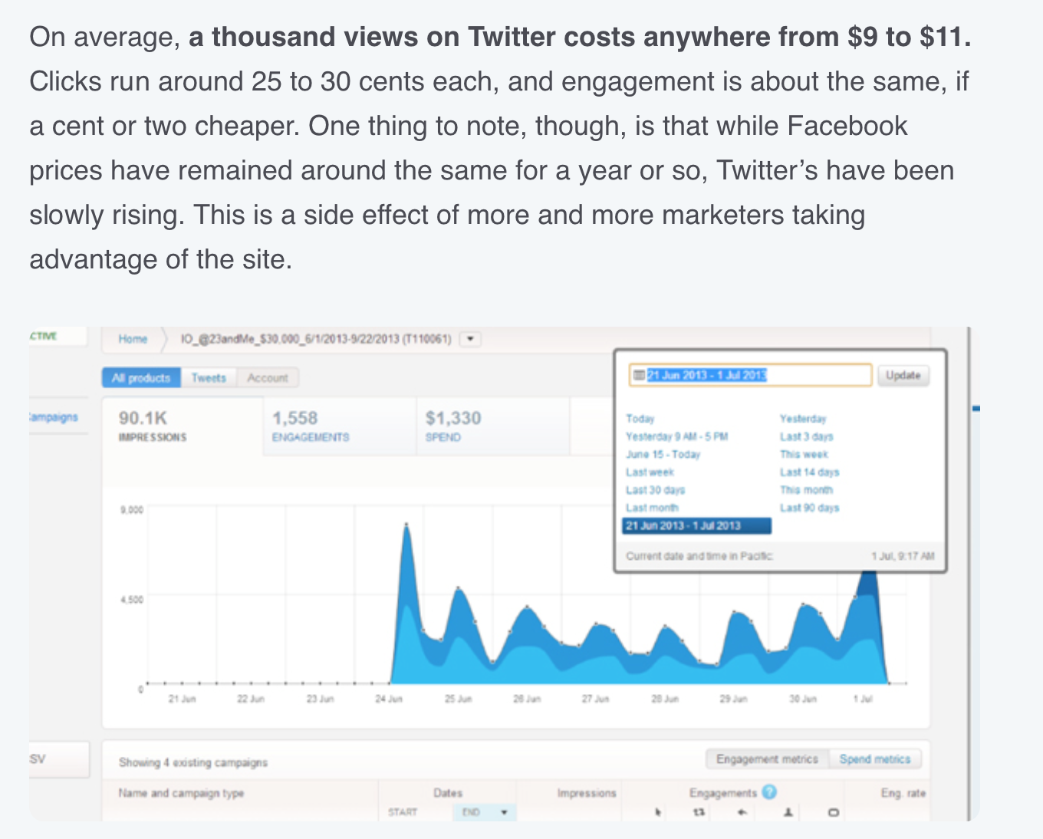Open the campaign name dropdown arrow
The height and width of the screenshot is (839, 1043).
(470, 338)
